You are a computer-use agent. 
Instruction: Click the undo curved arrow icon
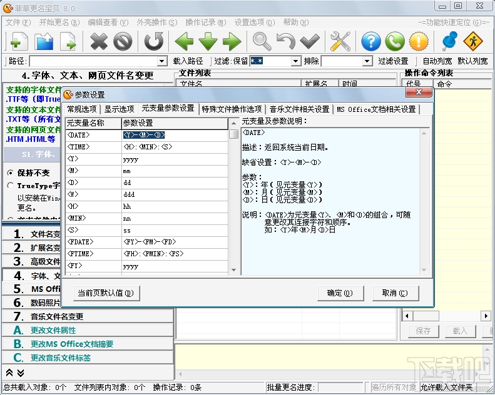(286, 41)
